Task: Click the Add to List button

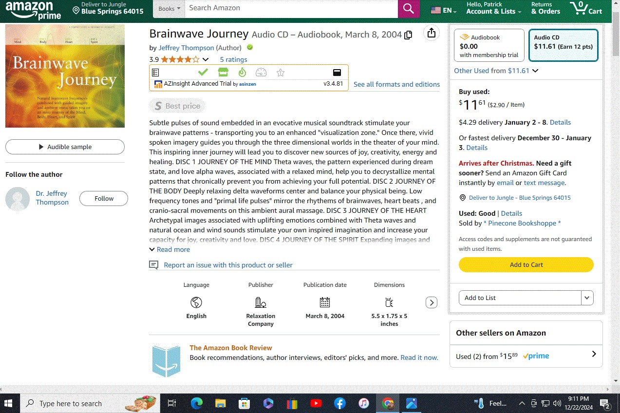Action: coord(520,298)
